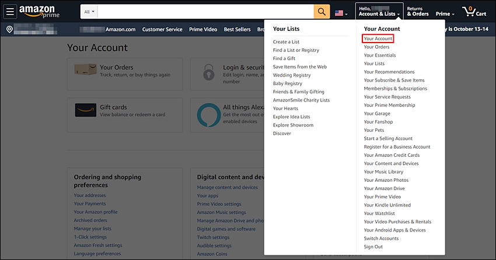Open Your Recommendations
The height and width of the screenshot is (260, 496).
coord(389,72)
